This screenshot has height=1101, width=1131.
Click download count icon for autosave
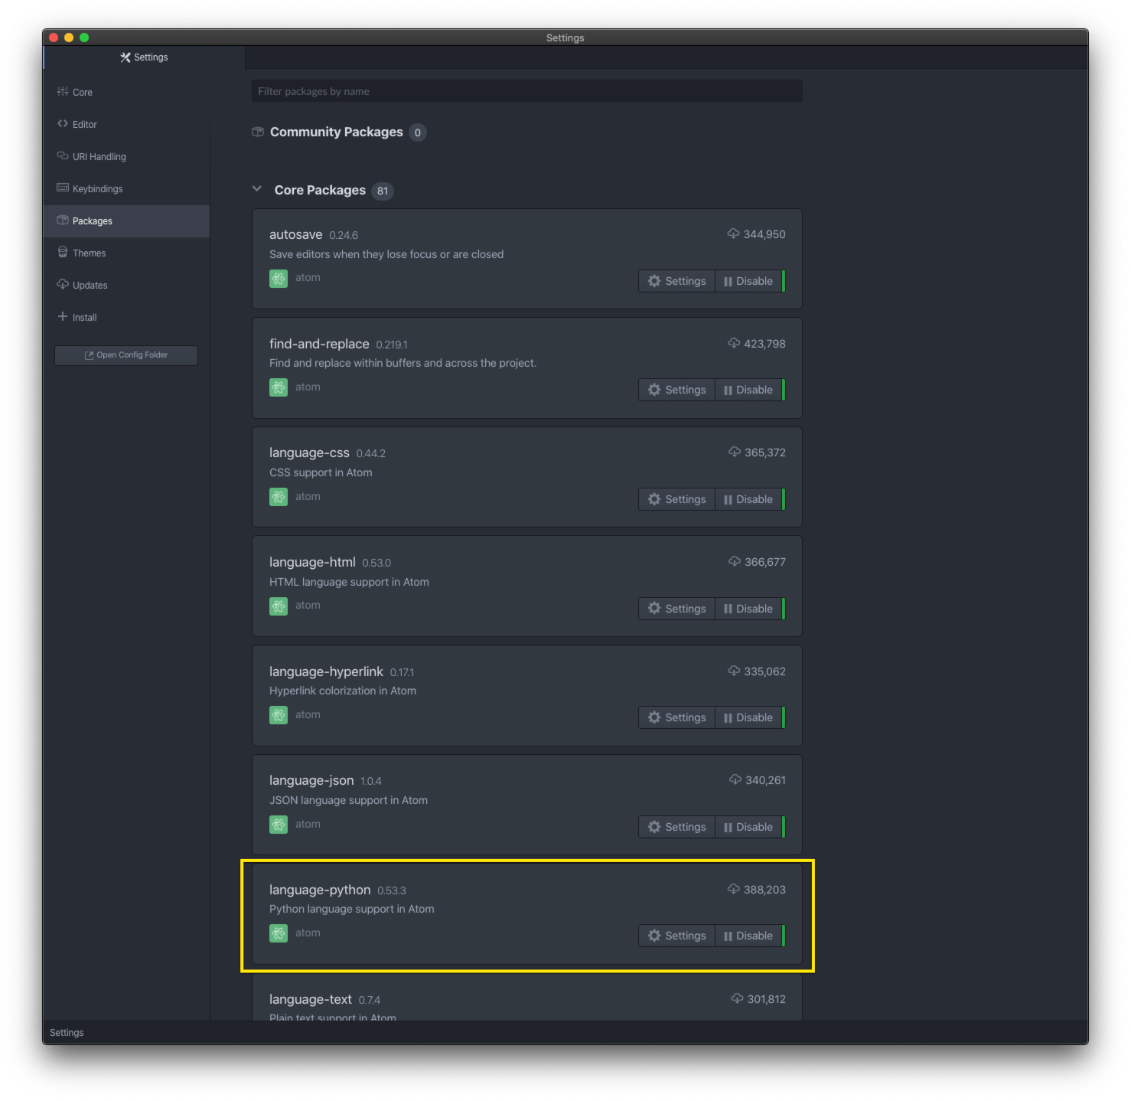(x=733, y=234)
